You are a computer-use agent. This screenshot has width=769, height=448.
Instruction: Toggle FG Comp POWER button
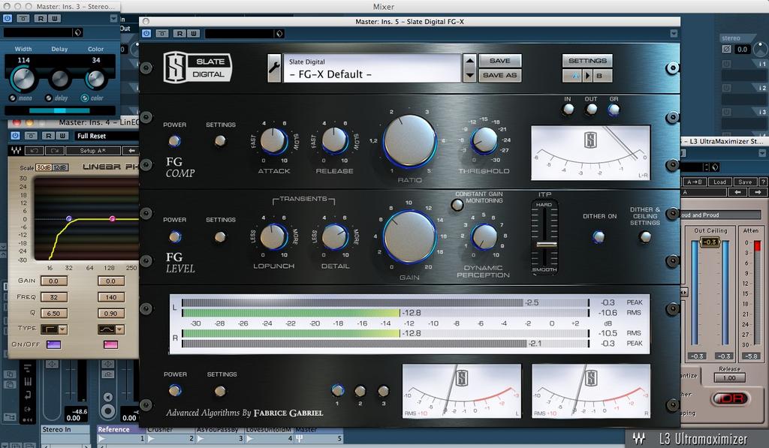tap(174, 141)
